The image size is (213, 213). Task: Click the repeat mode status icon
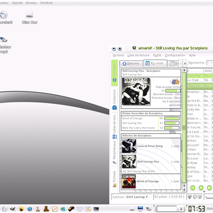194,197
